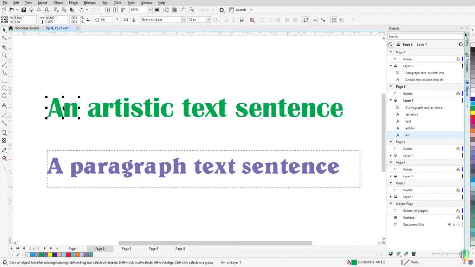
Task: Collapse Page 1 in Objects panel
Action: point(391,52)
